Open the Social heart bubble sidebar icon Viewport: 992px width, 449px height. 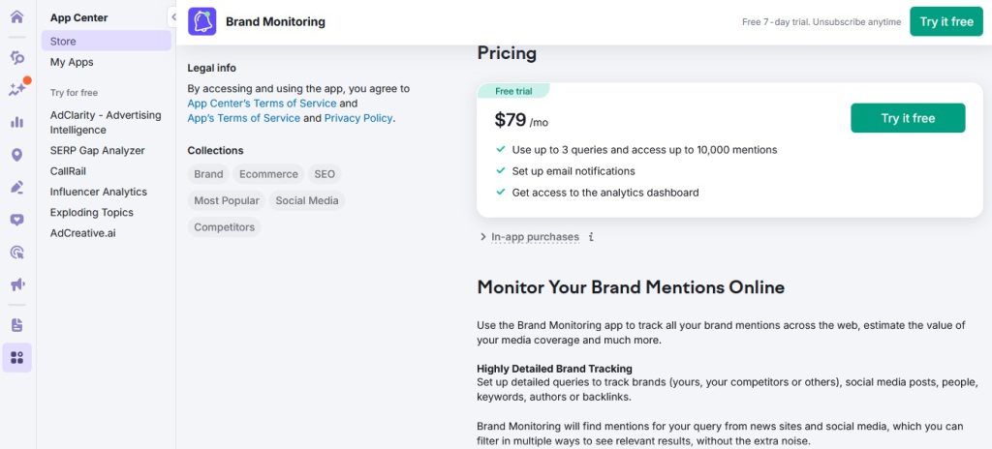point(17,220)
